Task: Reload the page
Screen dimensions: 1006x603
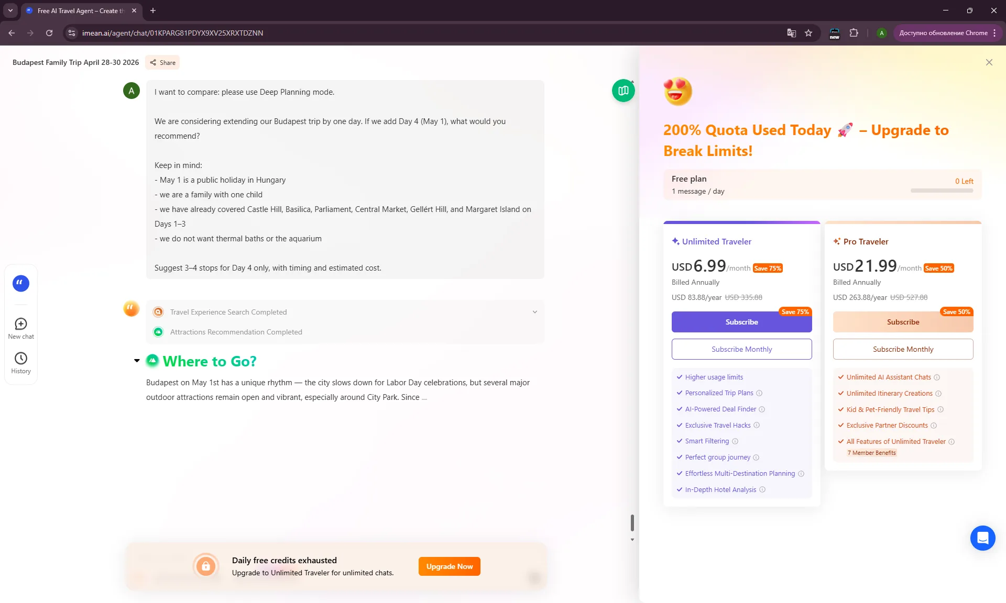Action: [49, 32]
